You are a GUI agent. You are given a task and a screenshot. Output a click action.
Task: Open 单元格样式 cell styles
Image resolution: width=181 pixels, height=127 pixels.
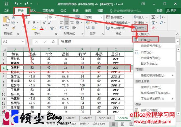click(x=116, y=28)
